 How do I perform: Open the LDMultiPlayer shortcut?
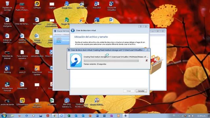pos(22,102)
